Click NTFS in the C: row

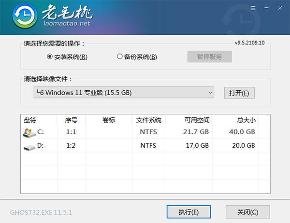click(148, 132)
